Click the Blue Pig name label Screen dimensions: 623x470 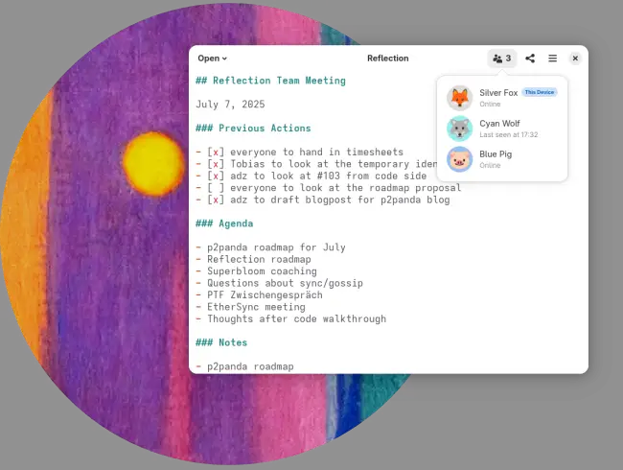(496, 153)
